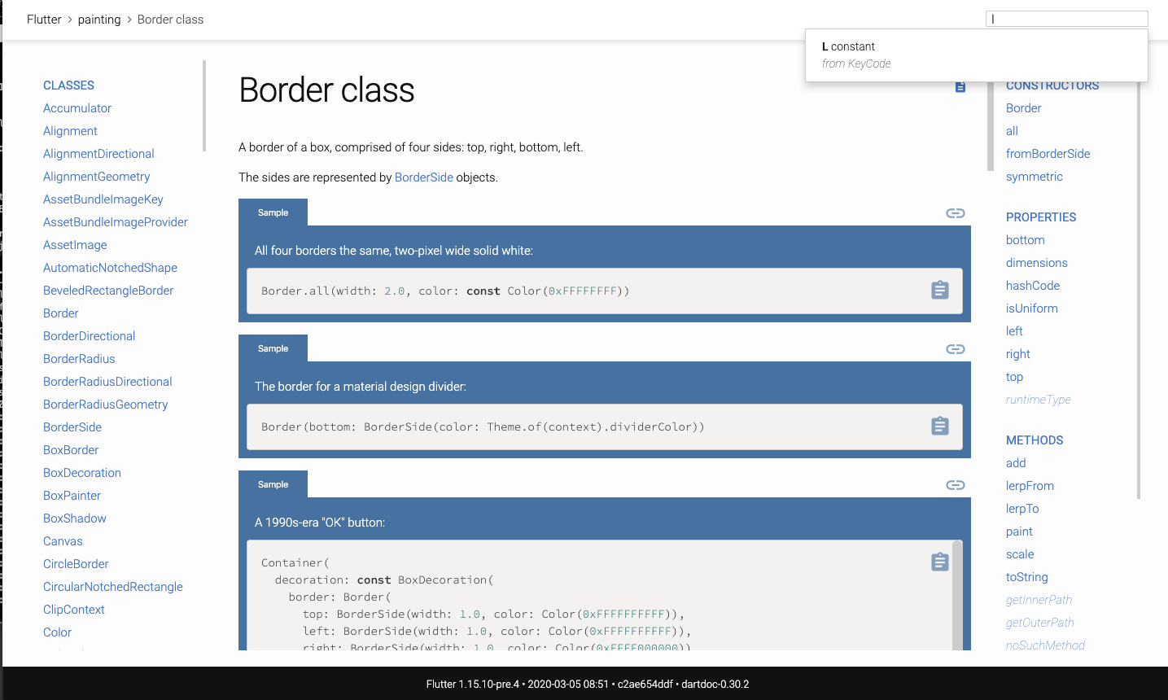Open BeveledRectangleBorder class
Viewport: 1168px width, 700px height.
108,291
